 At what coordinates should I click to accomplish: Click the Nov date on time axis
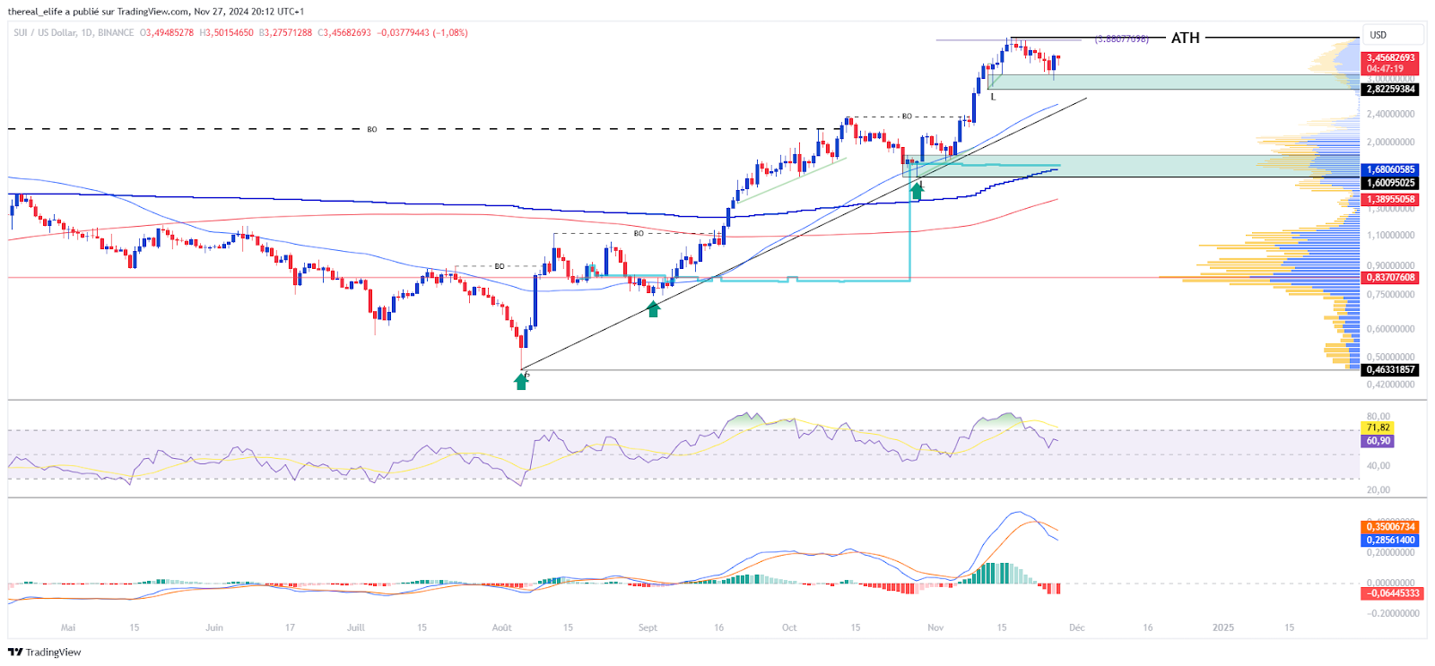(x=935, y=627)
